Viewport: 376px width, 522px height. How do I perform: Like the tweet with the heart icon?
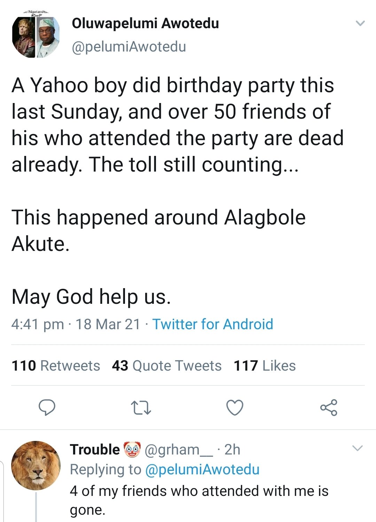coord(235,408)
